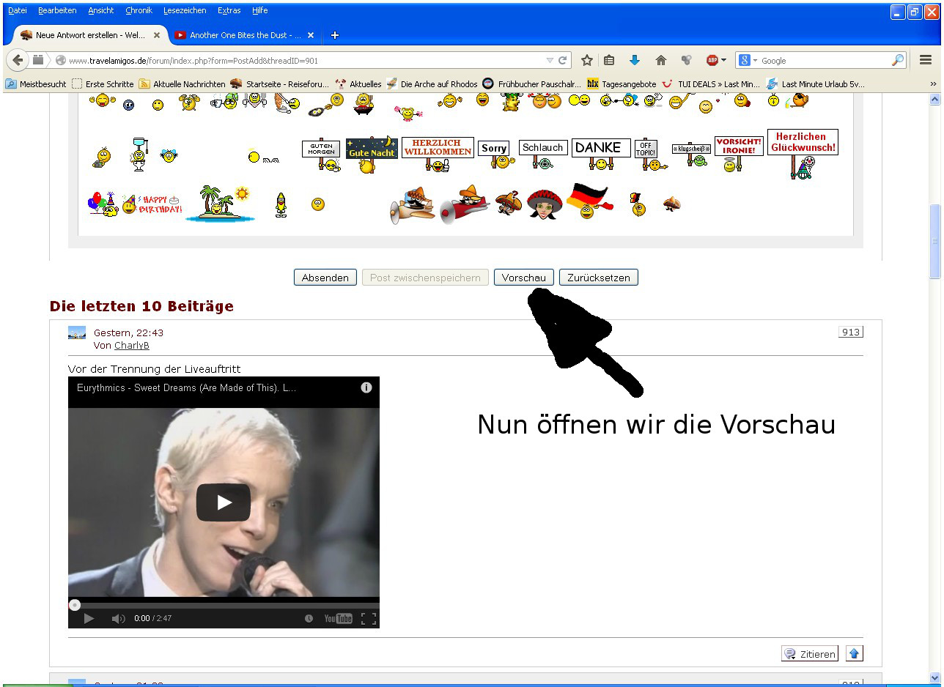Click the blue scroll-to-top arrow icon
This screenshot has height=687, width=944.
(x=854, y=653)
